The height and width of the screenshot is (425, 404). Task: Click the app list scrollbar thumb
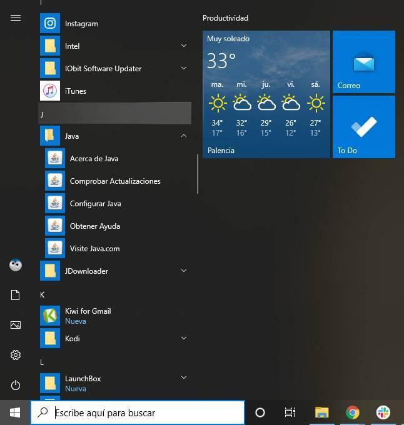[198, 174]
